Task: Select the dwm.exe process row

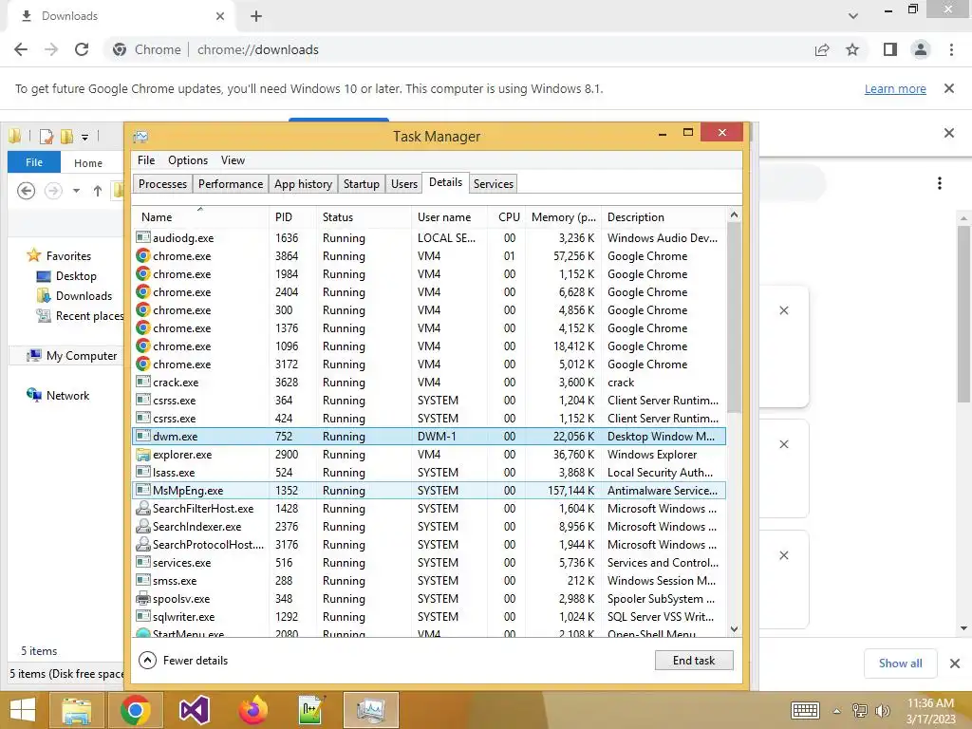Action: [429, 437]
